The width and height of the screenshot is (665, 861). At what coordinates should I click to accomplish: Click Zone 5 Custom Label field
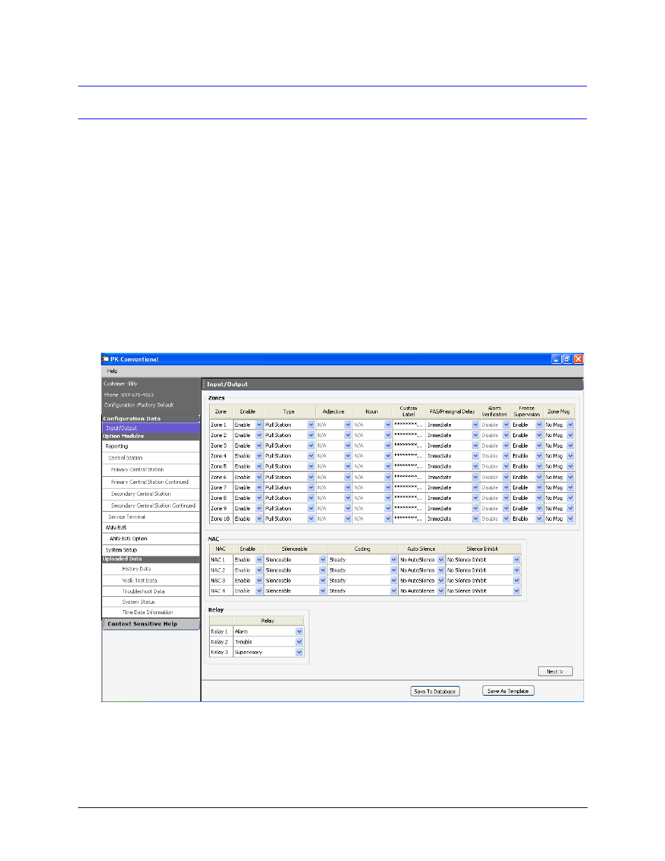pos(408,466)
